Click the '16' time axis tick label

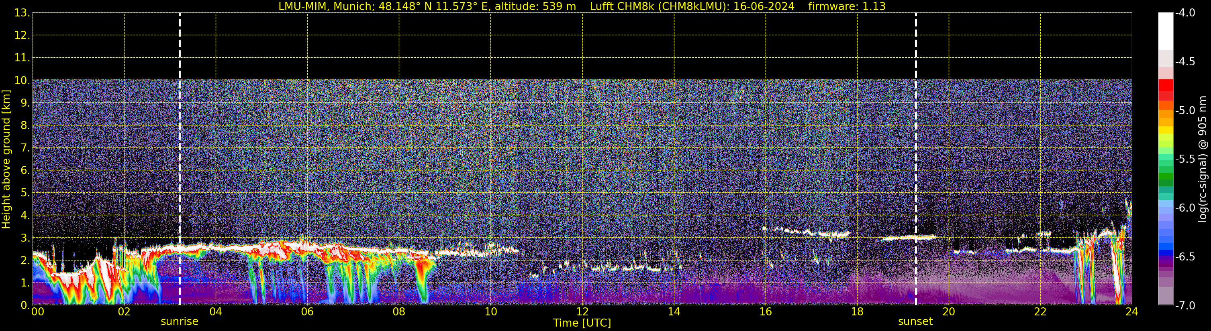pos(766,312)
